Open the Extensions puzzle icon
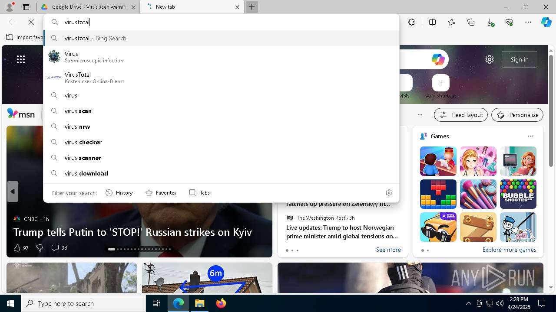 [x=411, y=22]
